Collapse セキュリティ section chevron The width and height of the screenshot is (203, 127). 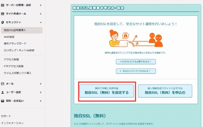coord(41,22)
